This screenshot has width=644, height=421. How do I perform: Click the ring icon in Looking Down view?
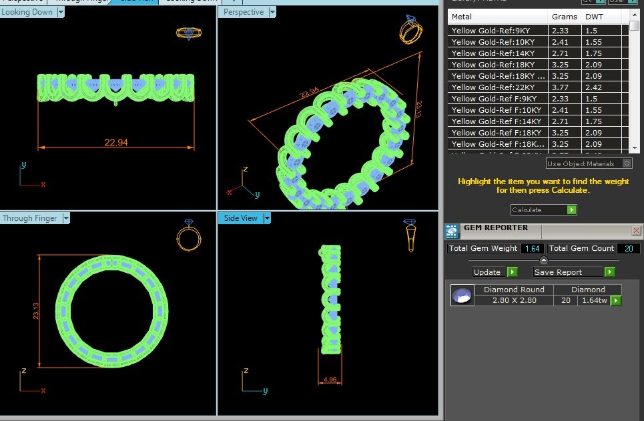click(x=189, y=33)
